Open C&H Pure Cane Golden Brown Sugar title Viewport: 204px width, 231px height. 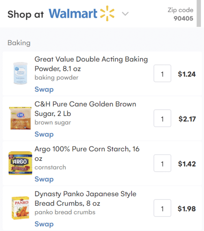tap(85, 109)
